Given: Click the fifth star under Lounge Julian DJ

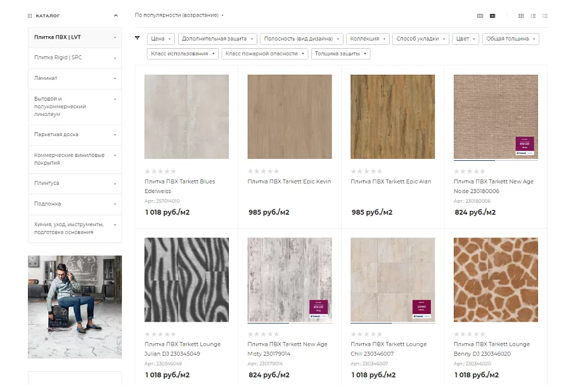Looking at the screenshot, I should [173, 334].
